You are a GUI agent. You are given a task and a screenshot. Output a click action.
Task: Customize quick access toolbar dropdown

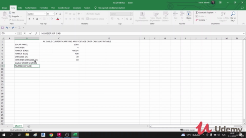point(23,28)
